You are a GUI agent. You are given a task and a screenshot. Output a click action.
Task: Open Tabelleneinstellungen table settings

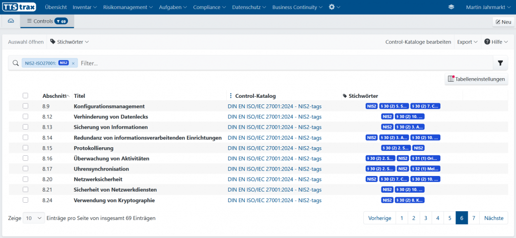476,79
